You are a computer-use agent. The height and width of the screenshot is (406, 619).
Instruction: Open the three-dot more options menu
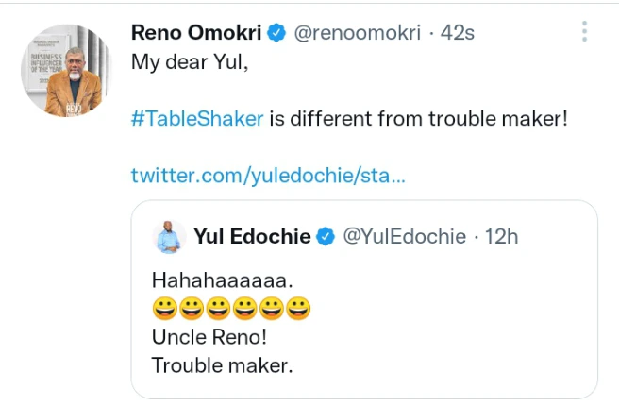point(585,32)
